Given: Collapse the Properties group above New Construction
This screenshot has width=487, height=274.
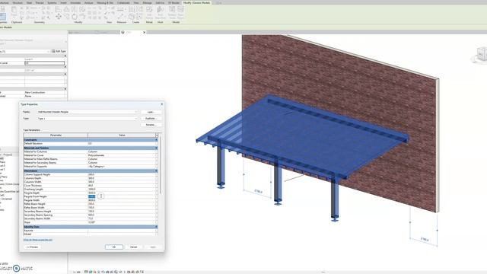Looking at the screenshot, I should (65, 89).
